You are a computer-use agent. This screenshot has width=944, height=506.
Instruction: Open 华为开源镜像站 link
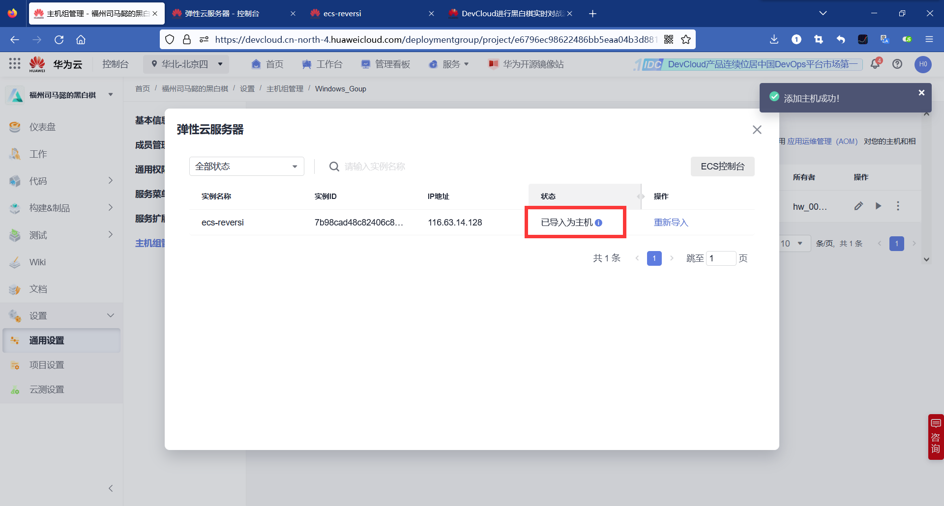(526, 64)
